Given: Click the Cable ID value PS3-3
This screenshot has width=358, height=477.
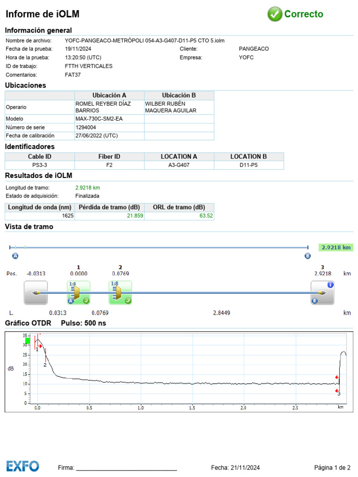Looking at the screenshot, I should 40,165.
